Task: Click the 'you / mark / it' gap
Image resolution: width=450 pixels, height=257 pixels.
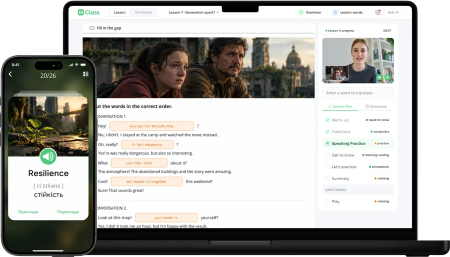Action: (x=166, y=217)
